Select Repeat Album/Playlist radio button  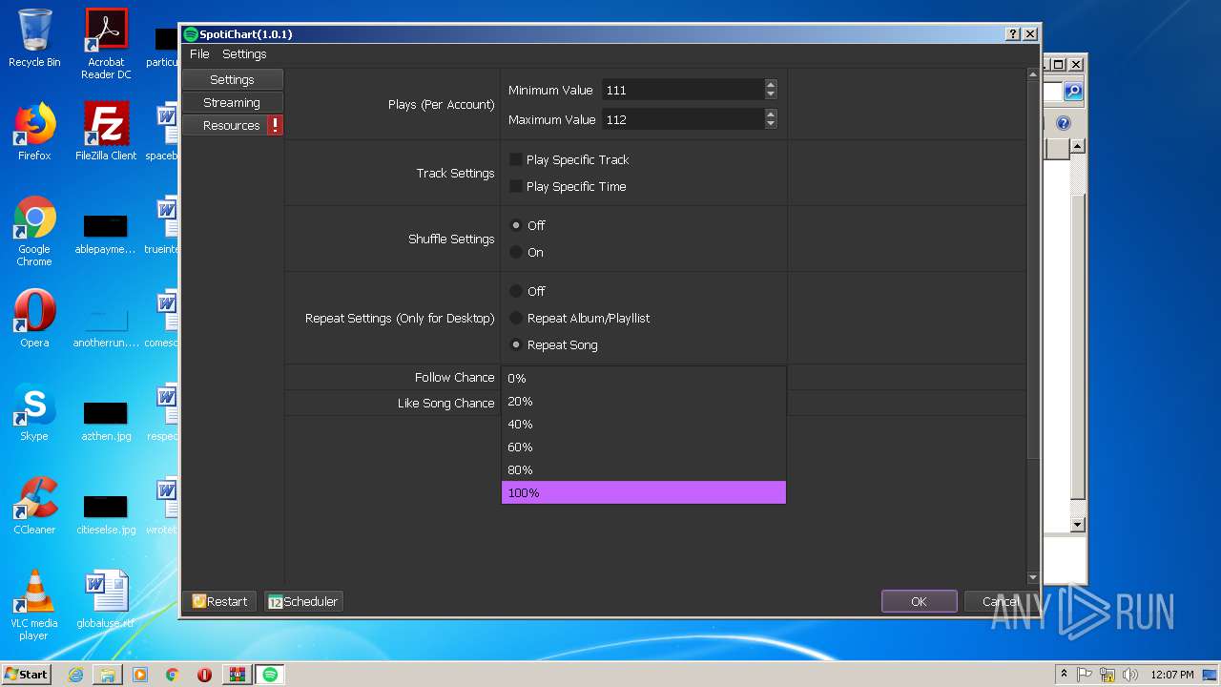tap(516, 318)
